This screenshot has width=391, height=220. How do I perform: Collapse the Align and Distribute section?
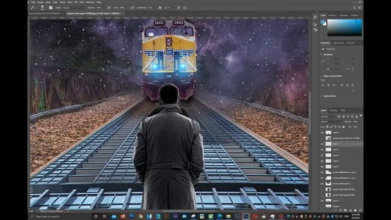[321, 76]
